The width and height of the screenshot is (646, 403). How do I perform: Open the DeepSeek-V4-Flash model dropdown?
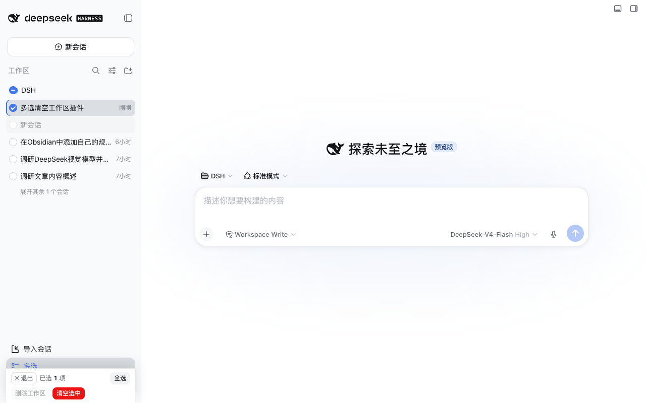pyautogui.click(x=494, y=234)
